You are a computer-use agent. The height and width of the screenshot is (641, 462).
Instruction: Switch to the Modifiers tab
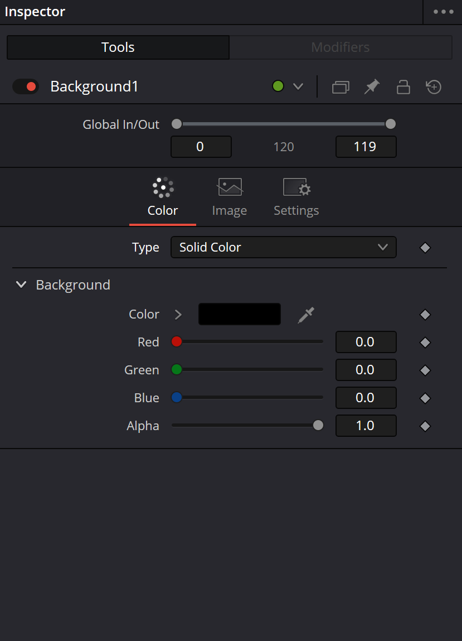coord(341,47)
